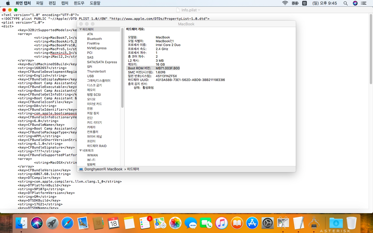The height and width of the screenshot is (233, 373).
Task: Click Boot ROM 버전 value MB71.003F.B00
Action: pyautogui.click(x=168, y=68)
